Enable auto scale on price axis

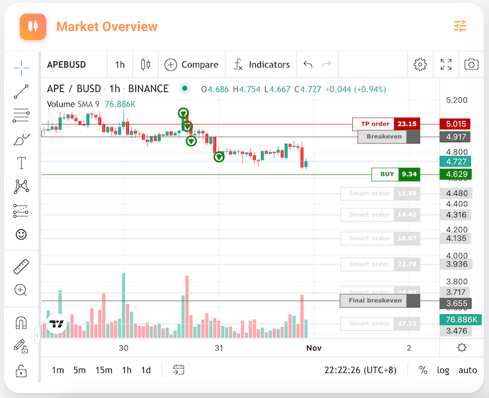[467, 370]
